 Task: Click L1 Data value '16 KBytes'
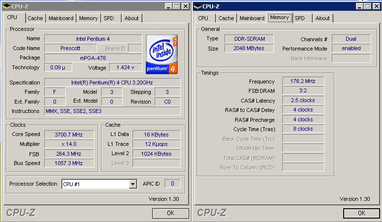[157, 135]
